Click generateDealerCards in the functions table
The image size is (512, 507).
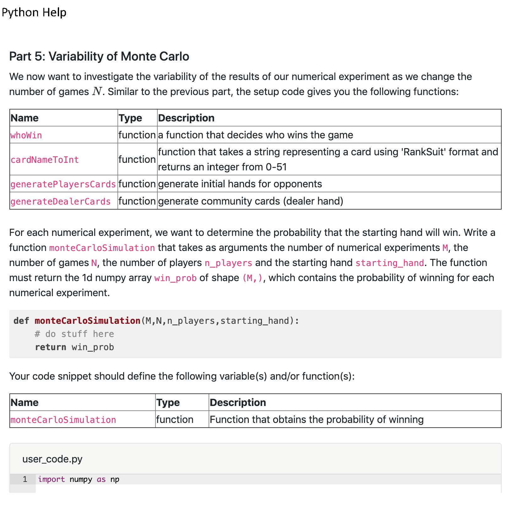point(61,201)
